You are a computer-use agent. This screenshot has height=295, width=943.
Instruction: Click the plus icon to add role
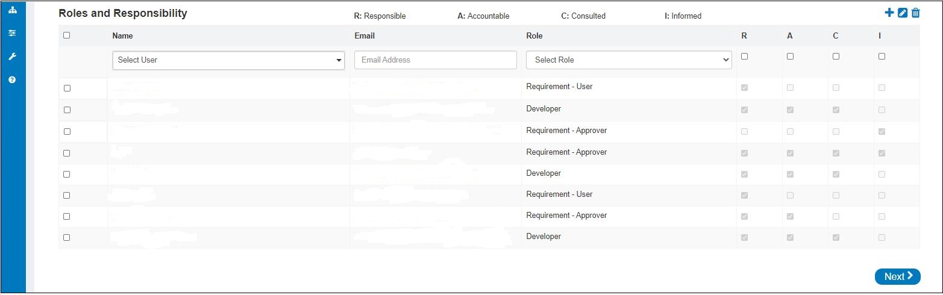[889, 13]
